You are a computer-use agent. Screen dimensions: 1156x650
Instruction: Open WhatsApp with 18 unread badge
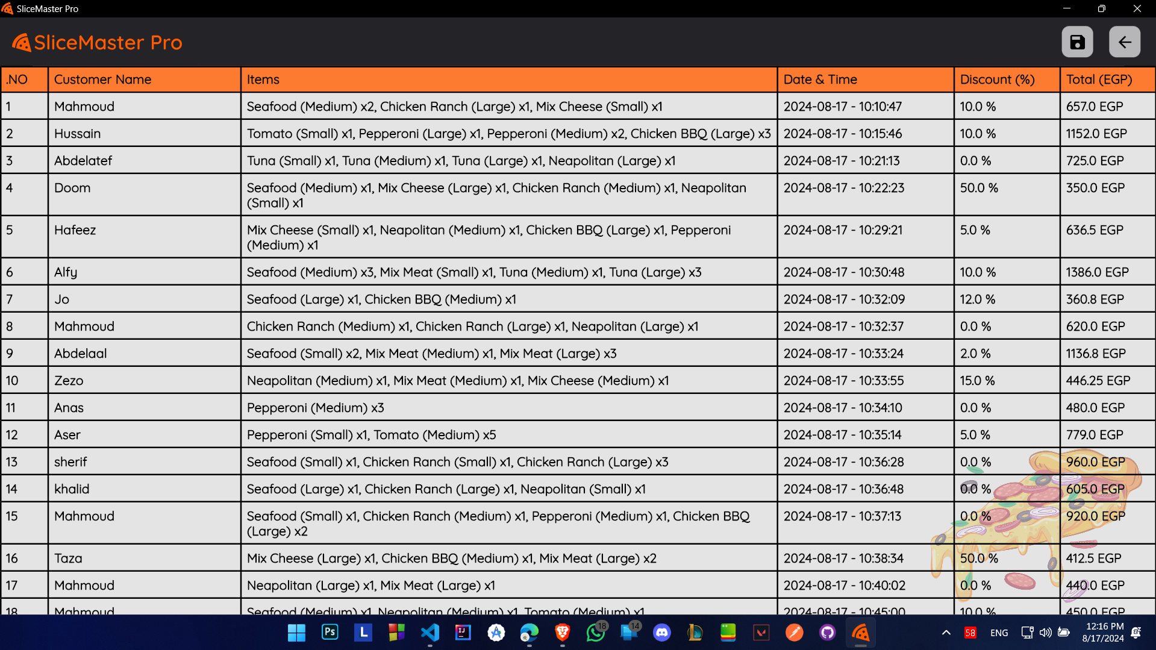click(596, 633)
